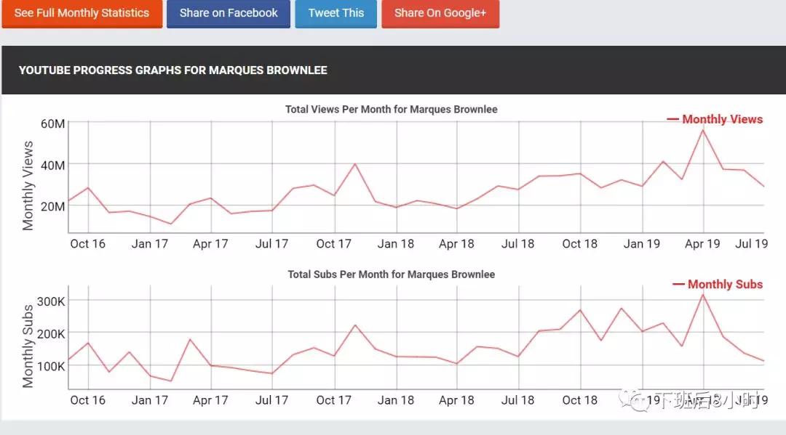This screenshot has height=435, width=786.
Task: Open See Full Monthly Statistics
Action: pyautogui.click(x=82, y=13)
